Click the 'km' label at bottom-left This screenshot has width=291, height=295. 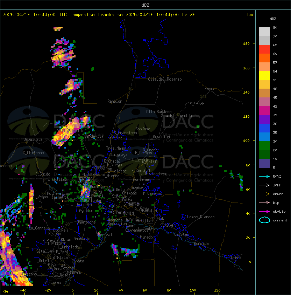coord(5,291)
